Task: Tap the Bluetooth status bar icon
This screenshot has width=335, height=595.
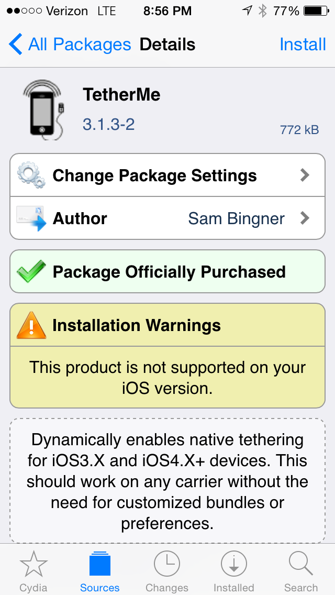Action: 263,11
